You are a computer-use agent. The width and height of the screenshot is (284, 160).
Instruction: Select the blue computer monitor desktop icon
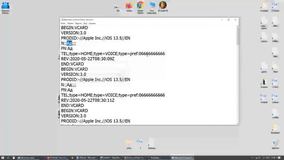coord(152,8)
